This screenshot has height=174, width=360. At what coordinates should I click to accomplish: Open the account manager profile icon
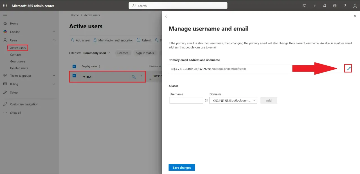[355, 6]
